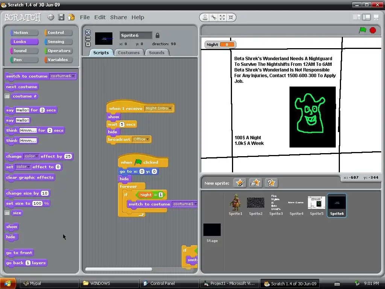
Task: Switch to Mypal in the taskbar
Action: pos(49,283)
